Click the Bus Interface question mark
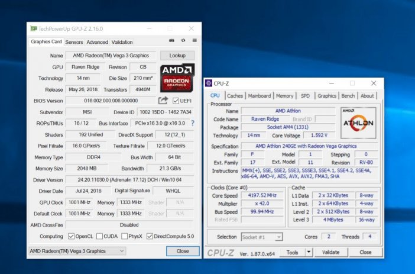 pyautogui.click(x=193, y=123)
